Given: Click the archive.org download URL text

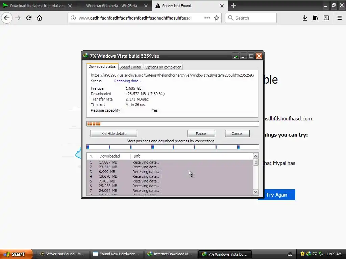Looking at the screenshot, I should pyautogui.click(x=172, y=75).
